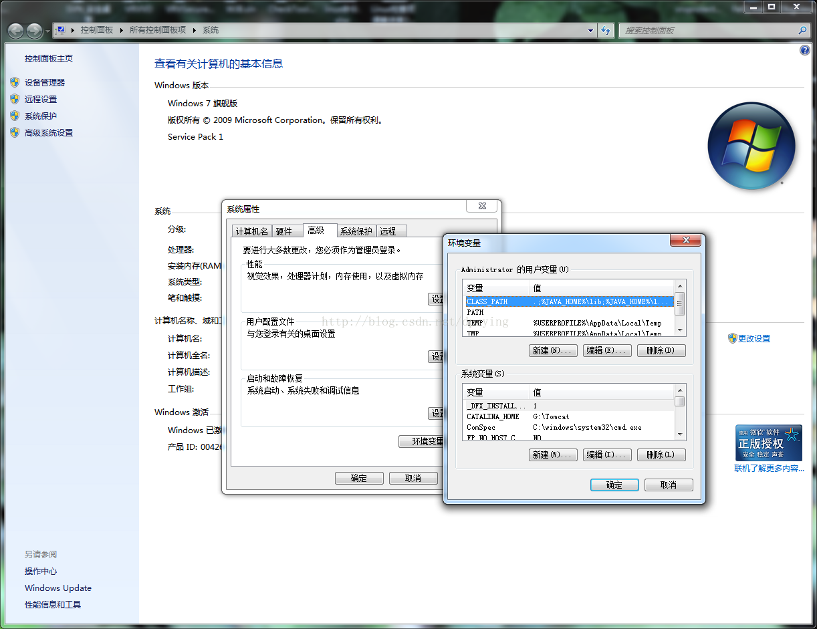Viewport: 817px width, 629px height.
Task: Click 性能 settings button in 系统属性
Action: pyautogui.click(x=436, y=299)
